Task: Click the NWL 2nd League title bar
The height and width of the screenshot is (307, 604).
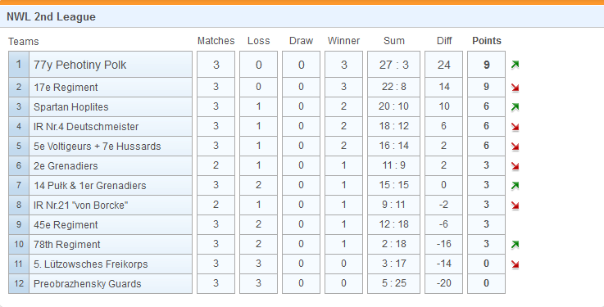Action: click(302, 16)
